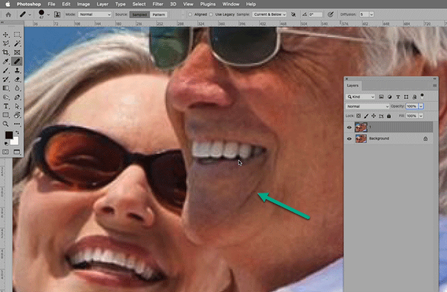447x292 pixels.
Task: Open the Opacity slider dropdown arrow
Action: (421, 106)
